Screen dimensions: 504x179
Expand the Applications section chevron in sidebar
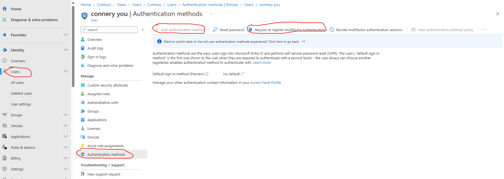(66, 136)
